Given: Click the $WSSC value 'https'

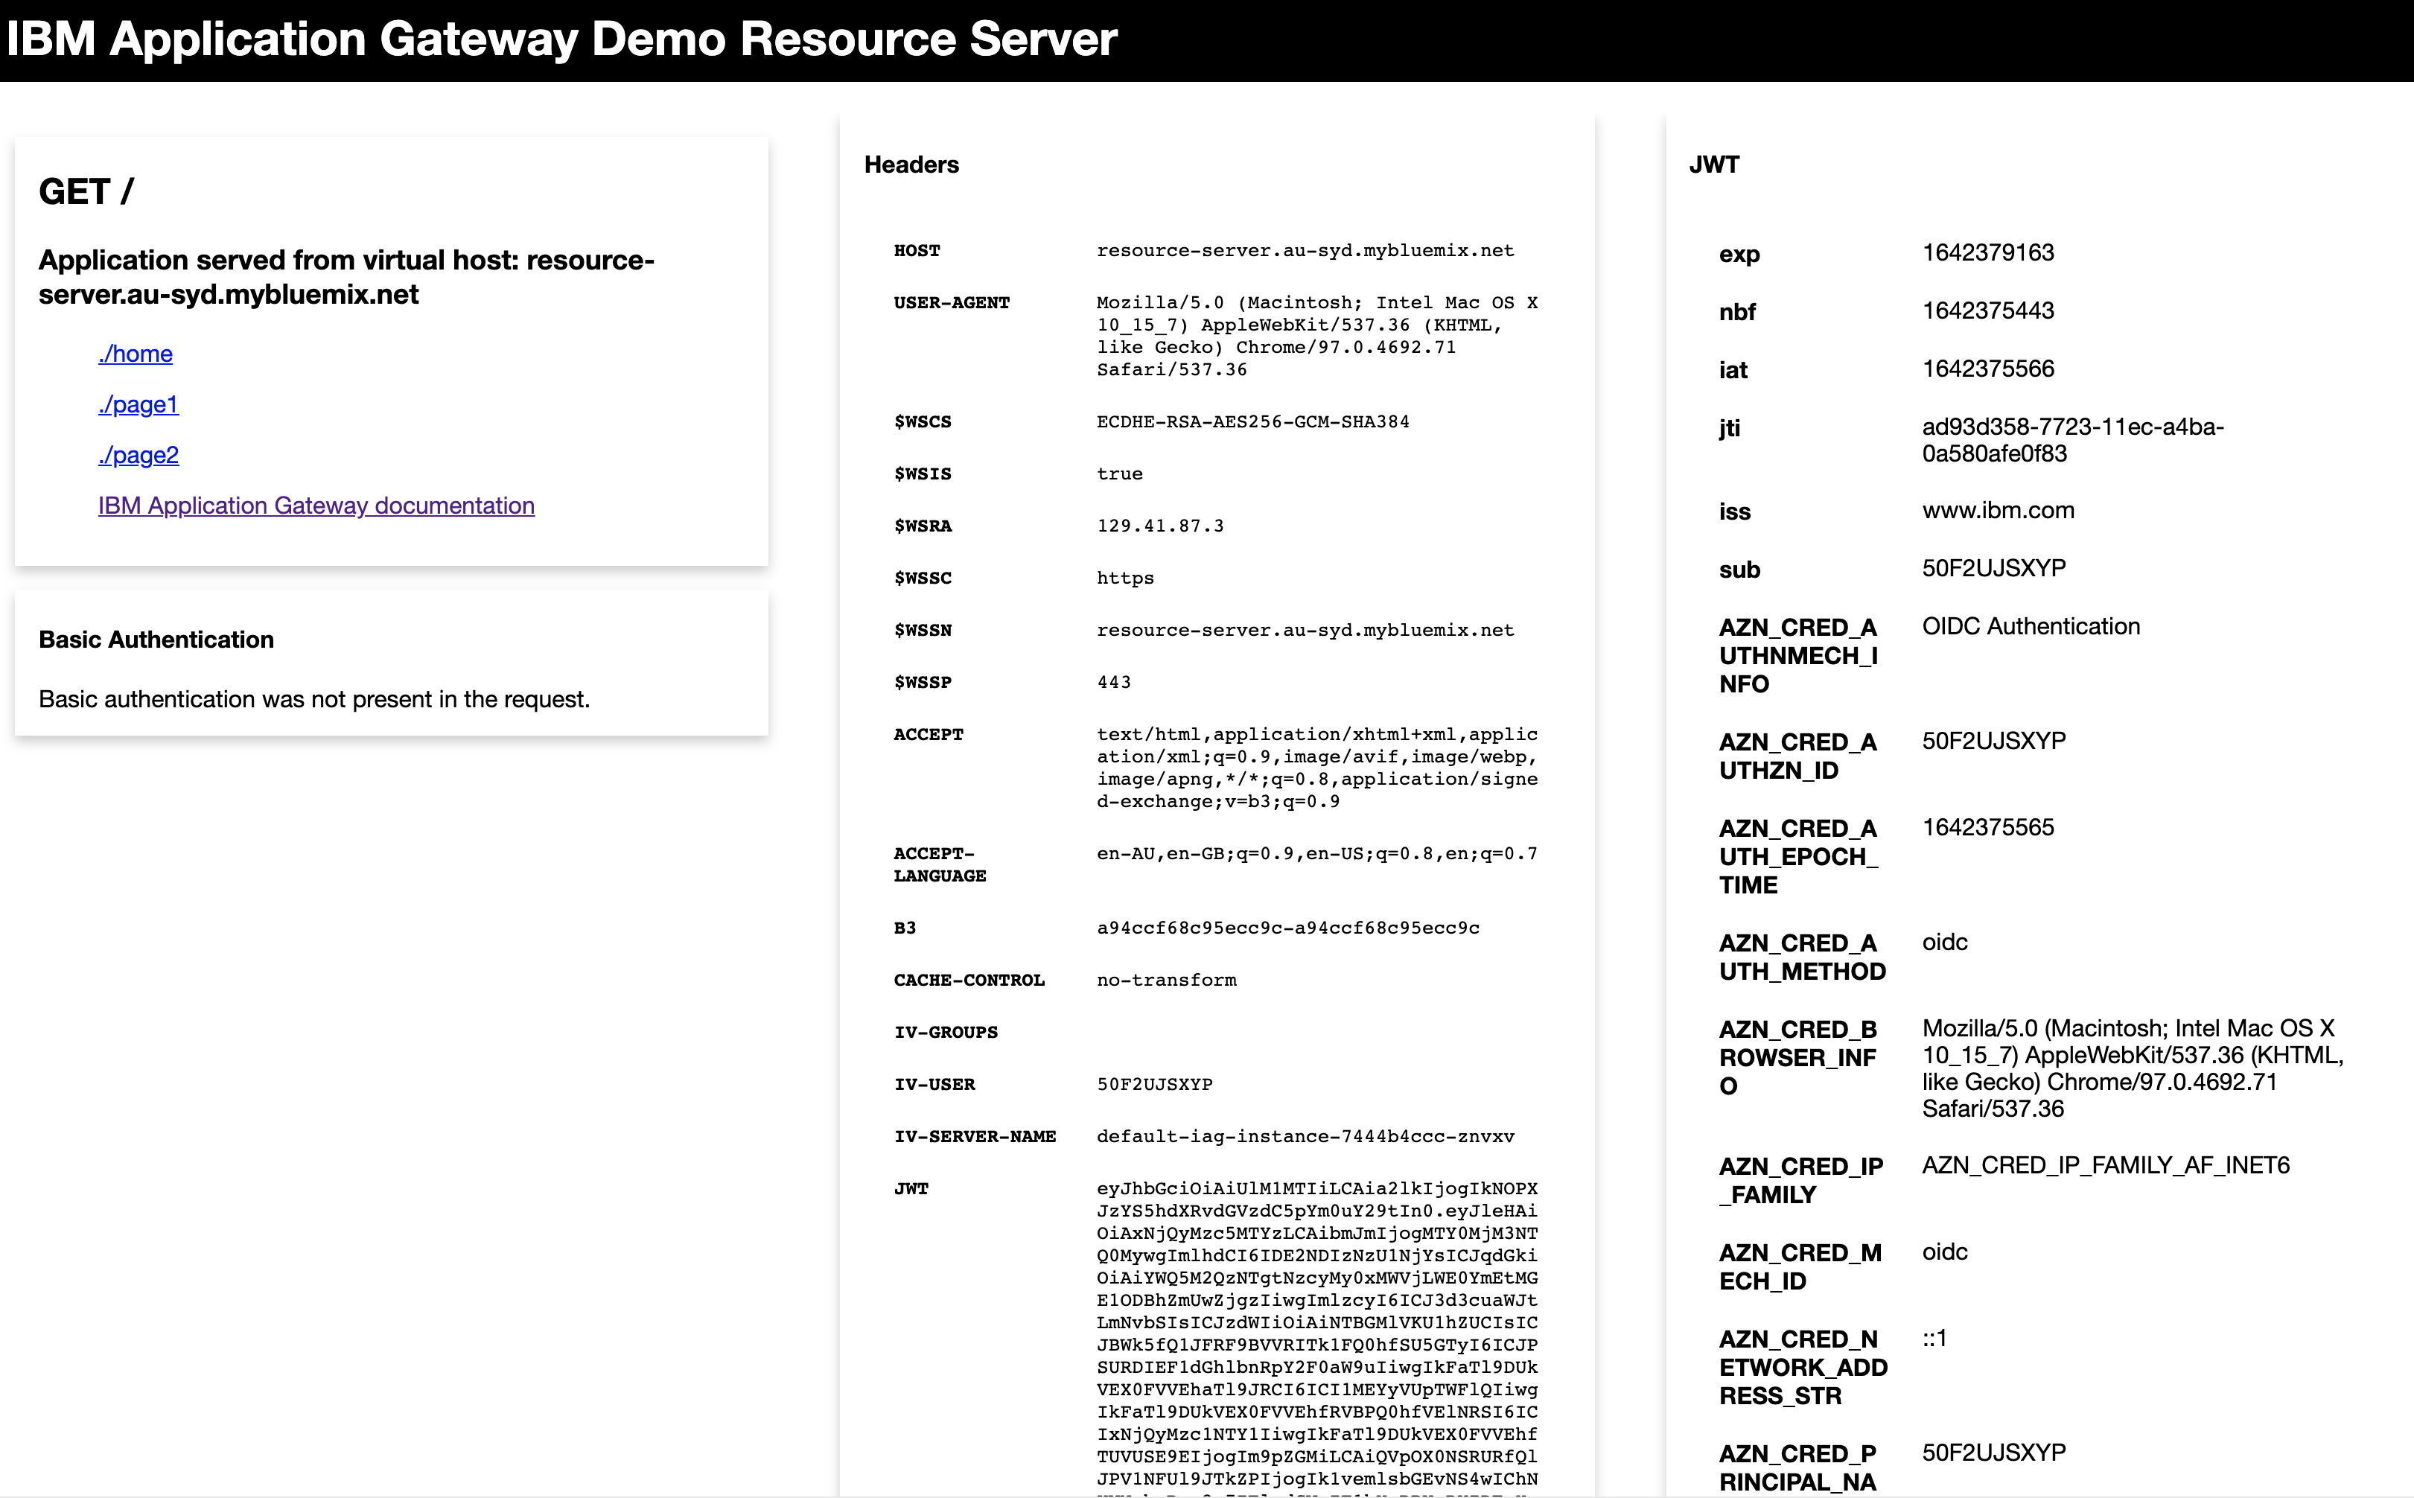Looking at the screenshot, I should pyautogui.click(x=1125, y=579).
